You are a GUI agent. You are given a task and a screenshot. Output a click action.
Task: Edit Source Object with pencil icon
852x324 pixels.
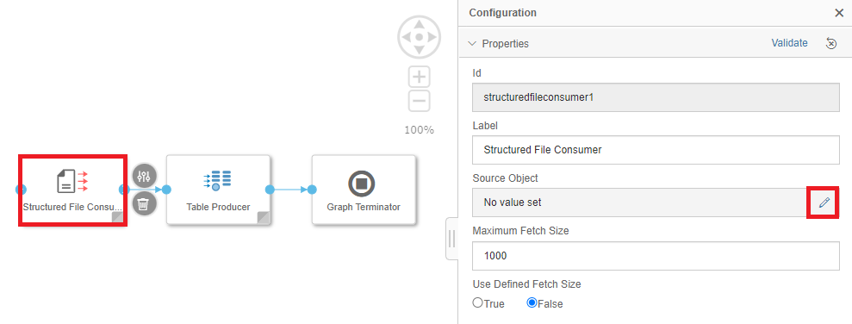824,202
